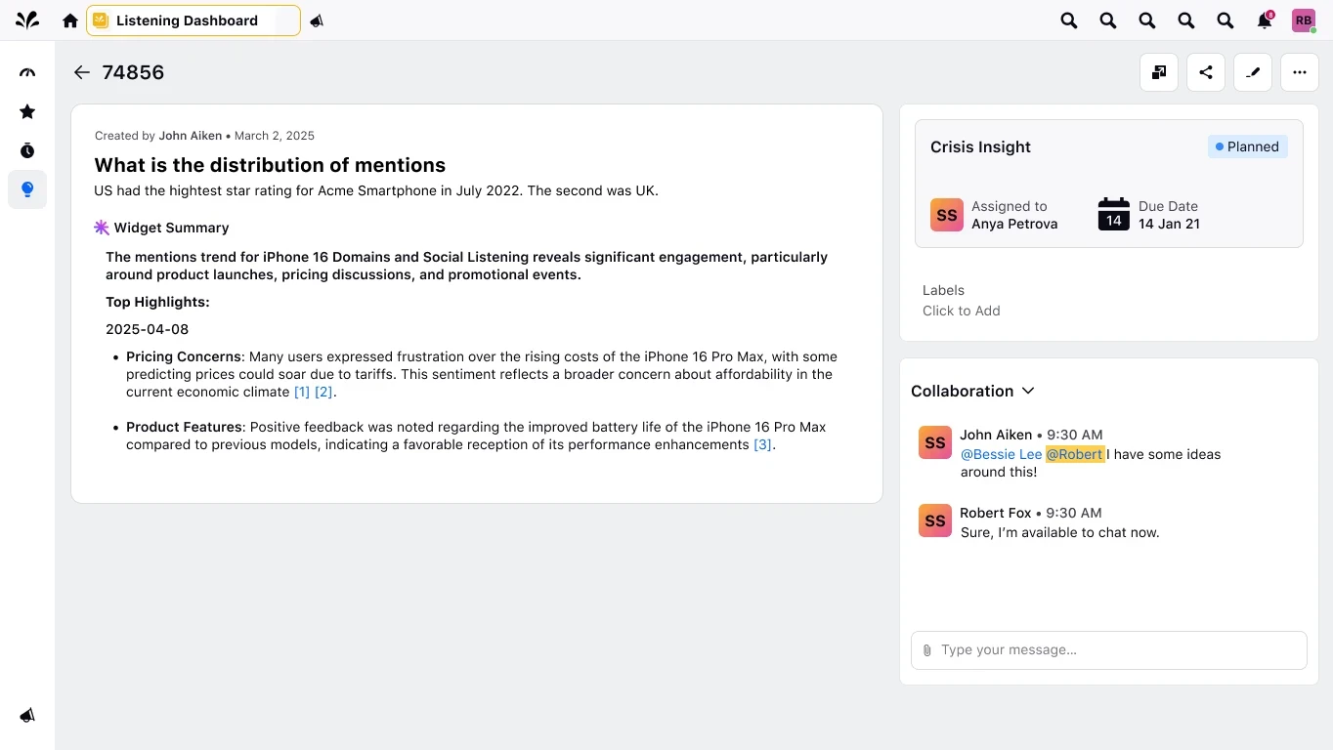This screenshot has width=1333, height=750.
Task: Click the @Bessie Lee mention
Action: coord(1001,454)
